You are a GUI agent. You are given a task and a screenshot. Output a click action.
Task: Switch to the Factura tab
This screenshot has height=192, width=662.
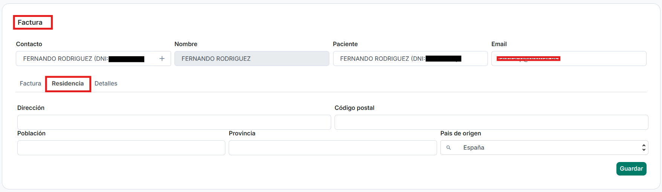[31, 84]
